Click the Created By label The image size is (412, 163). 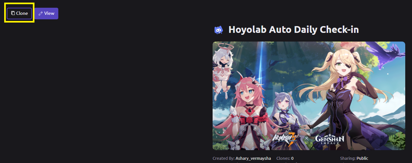224,158
